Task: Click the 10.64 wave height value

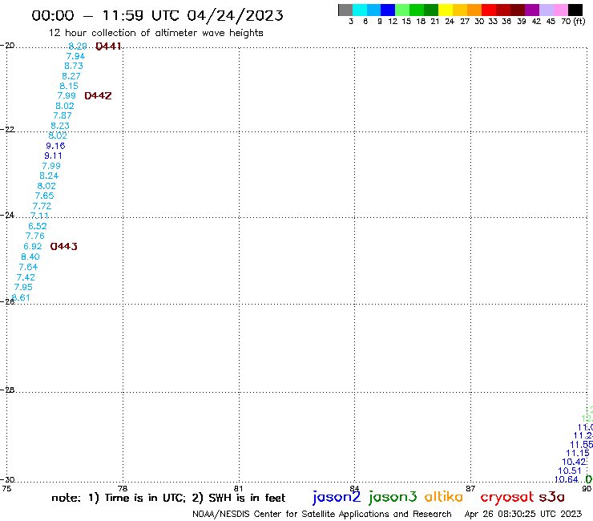Action: 566,480
